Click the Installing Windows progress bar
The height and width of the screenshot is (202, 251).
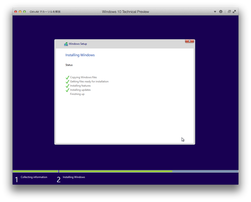tap(149, 171)
